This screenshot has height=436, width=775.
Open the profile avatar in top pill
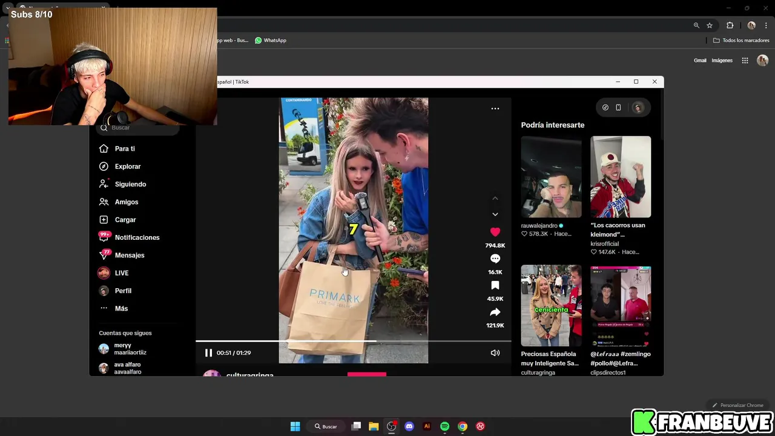(638, 108)
